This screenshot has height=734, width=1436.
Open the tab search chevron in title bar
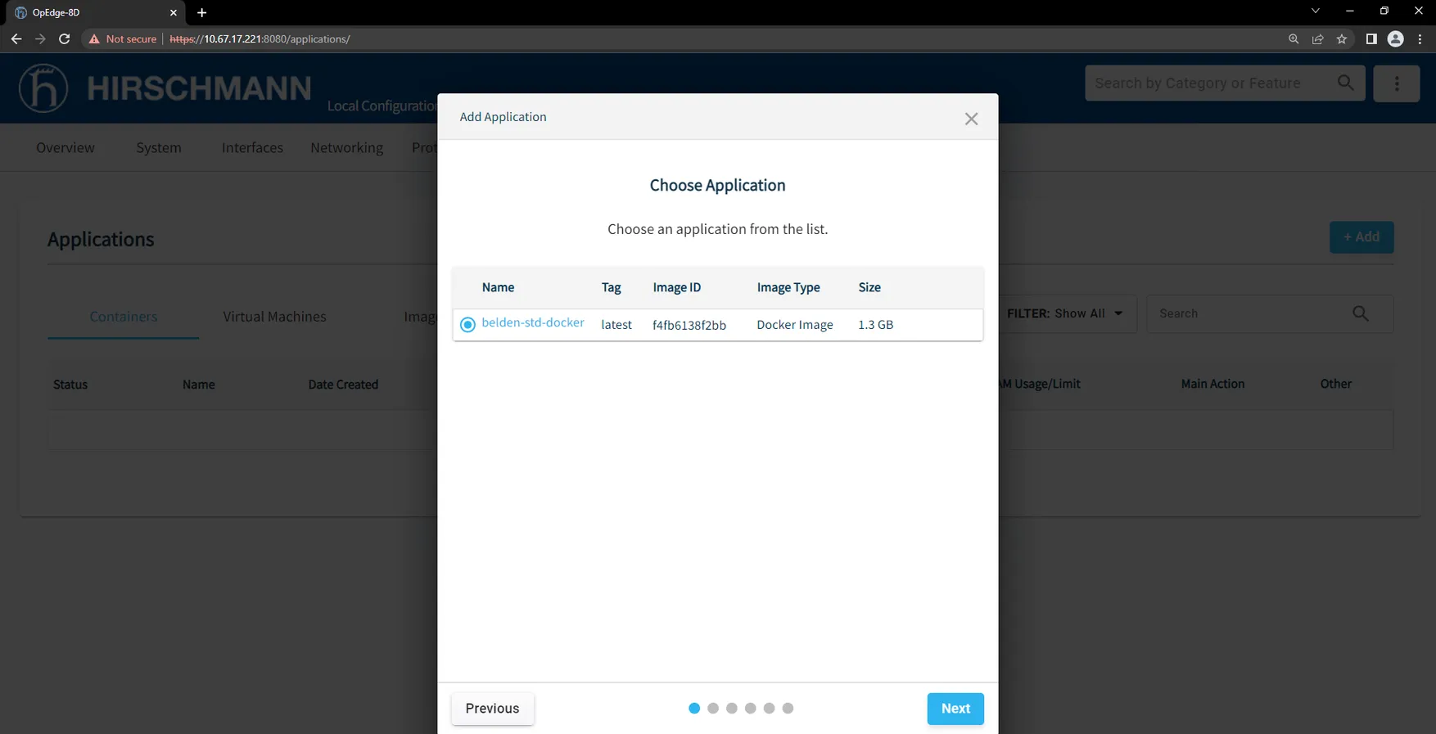point(1316,11)
